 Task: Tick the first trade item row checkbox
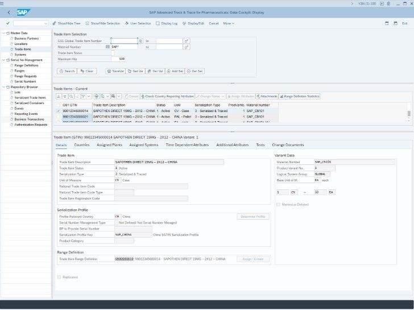click(x=58, y=111)
